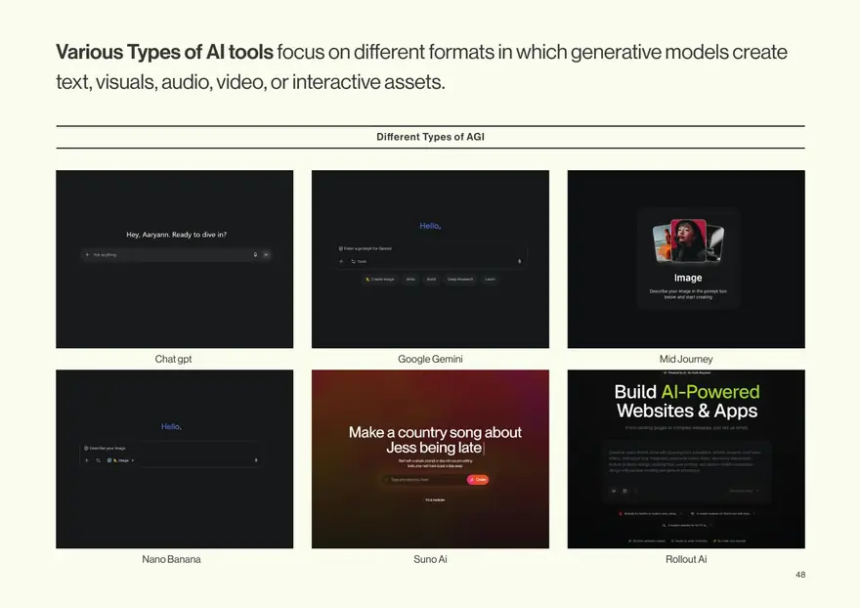The height and width of the screenshot is (608, 860).
Task: Click the ChatGPT microphone icon
Action: [255, 254]
